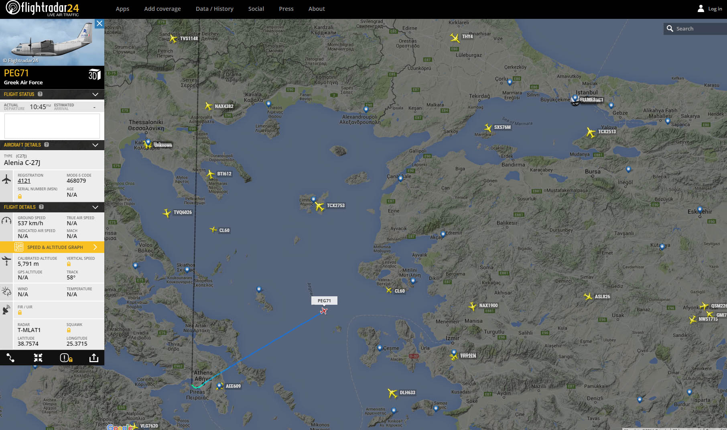
Task: Click the Edremit airport pin
Action: point(443,234)
